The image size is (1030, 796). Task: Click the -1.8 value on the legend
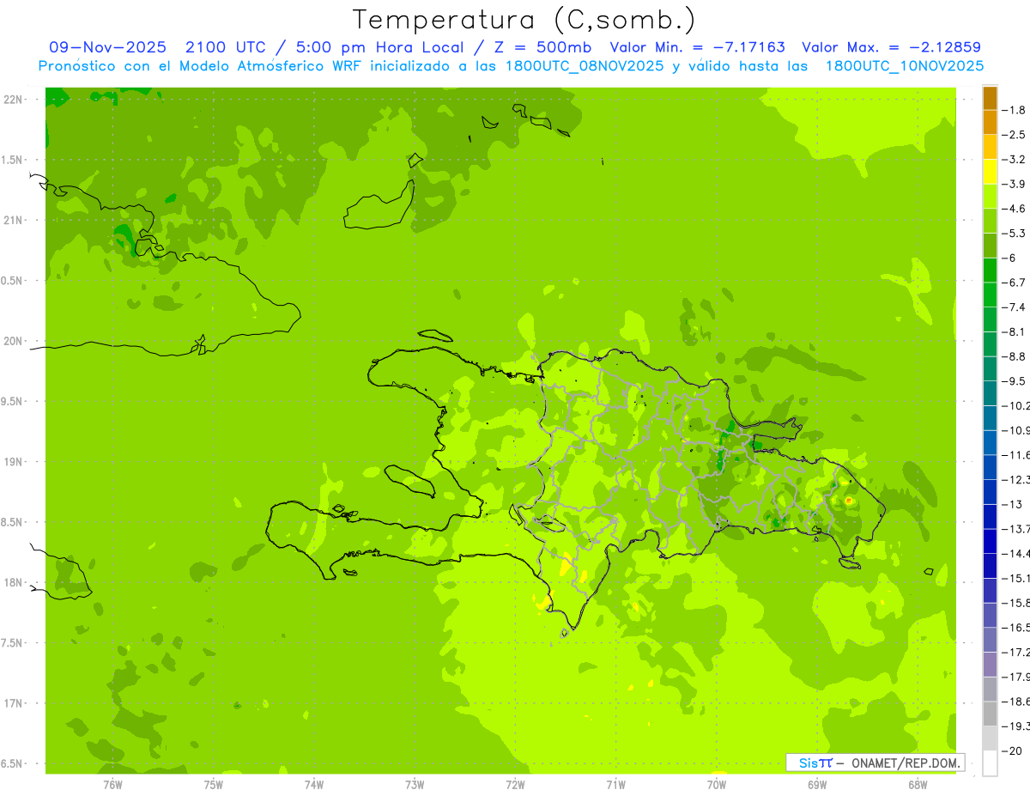pyautogui.click(x=1015, y=110)
